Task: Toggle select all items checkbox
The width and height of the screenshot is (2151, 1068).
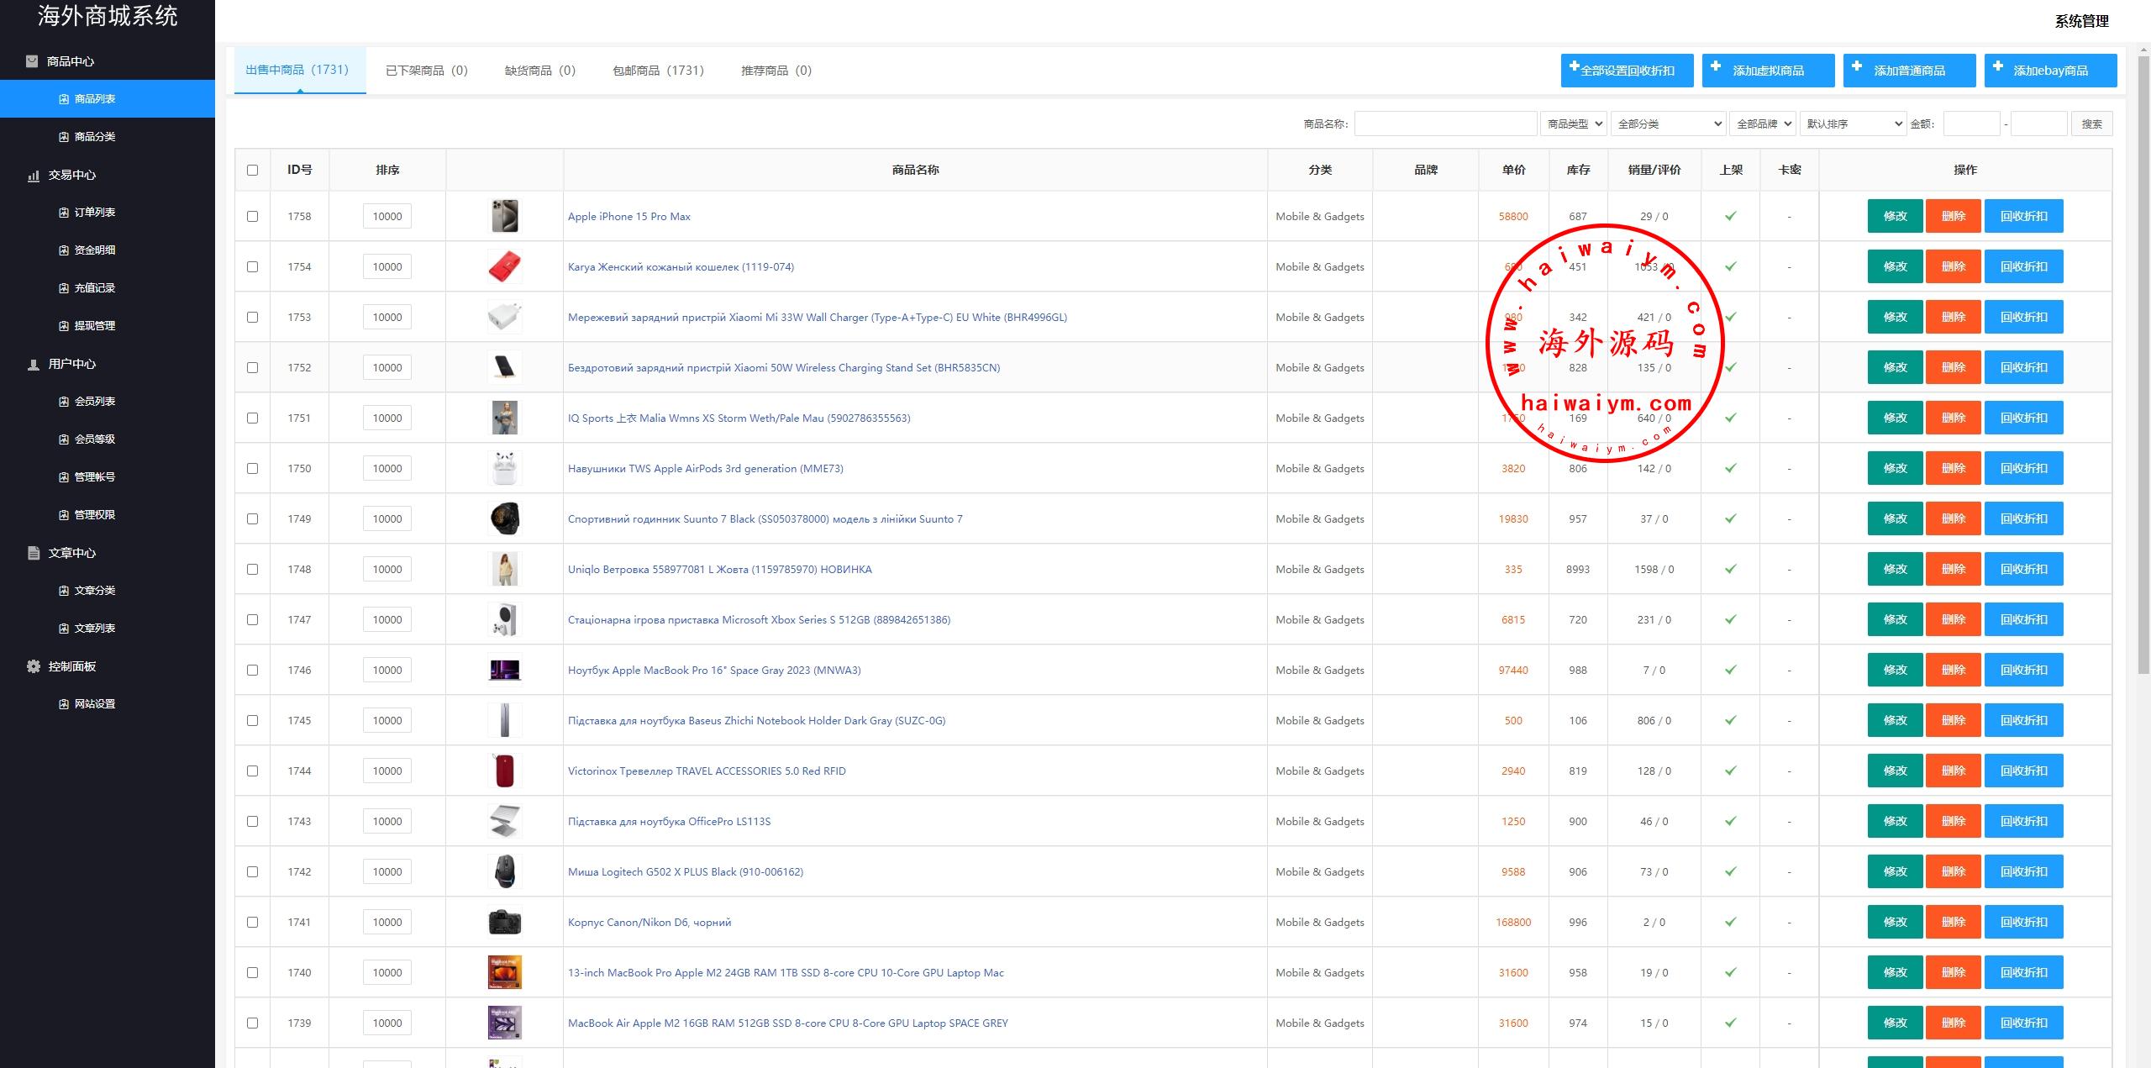Action: pyautogui.click(x=251, y=169)
